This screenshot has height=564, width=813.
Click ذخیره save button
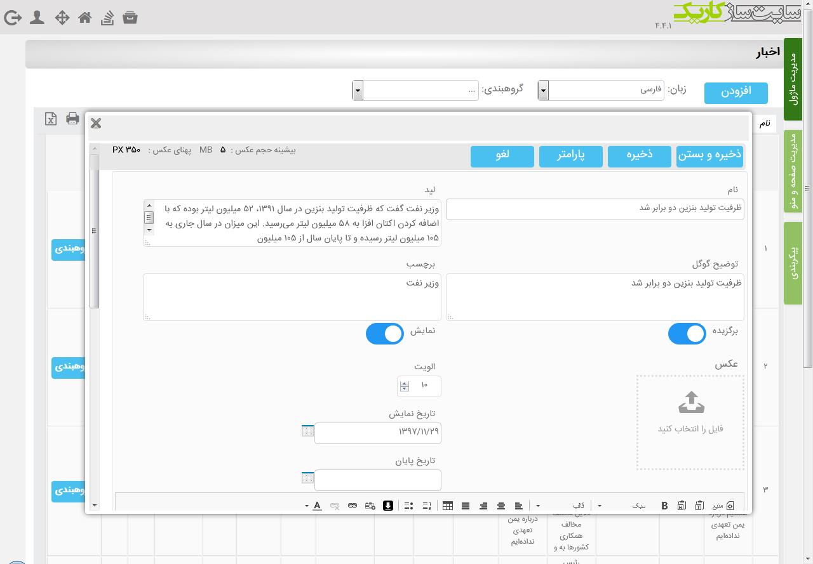[640, 155]
